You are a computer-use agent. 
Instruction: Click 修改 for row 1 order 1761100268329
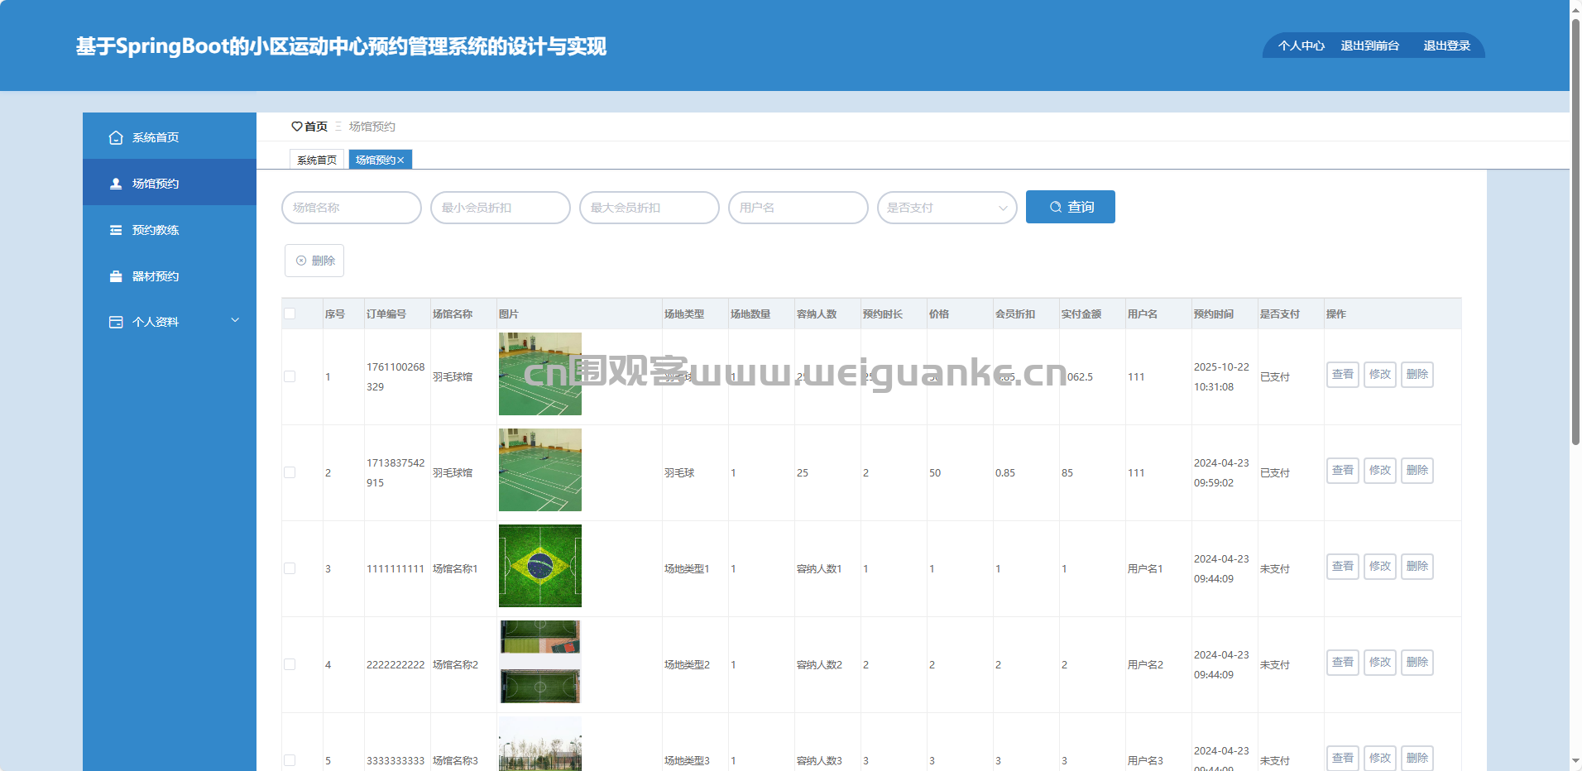1380,375
